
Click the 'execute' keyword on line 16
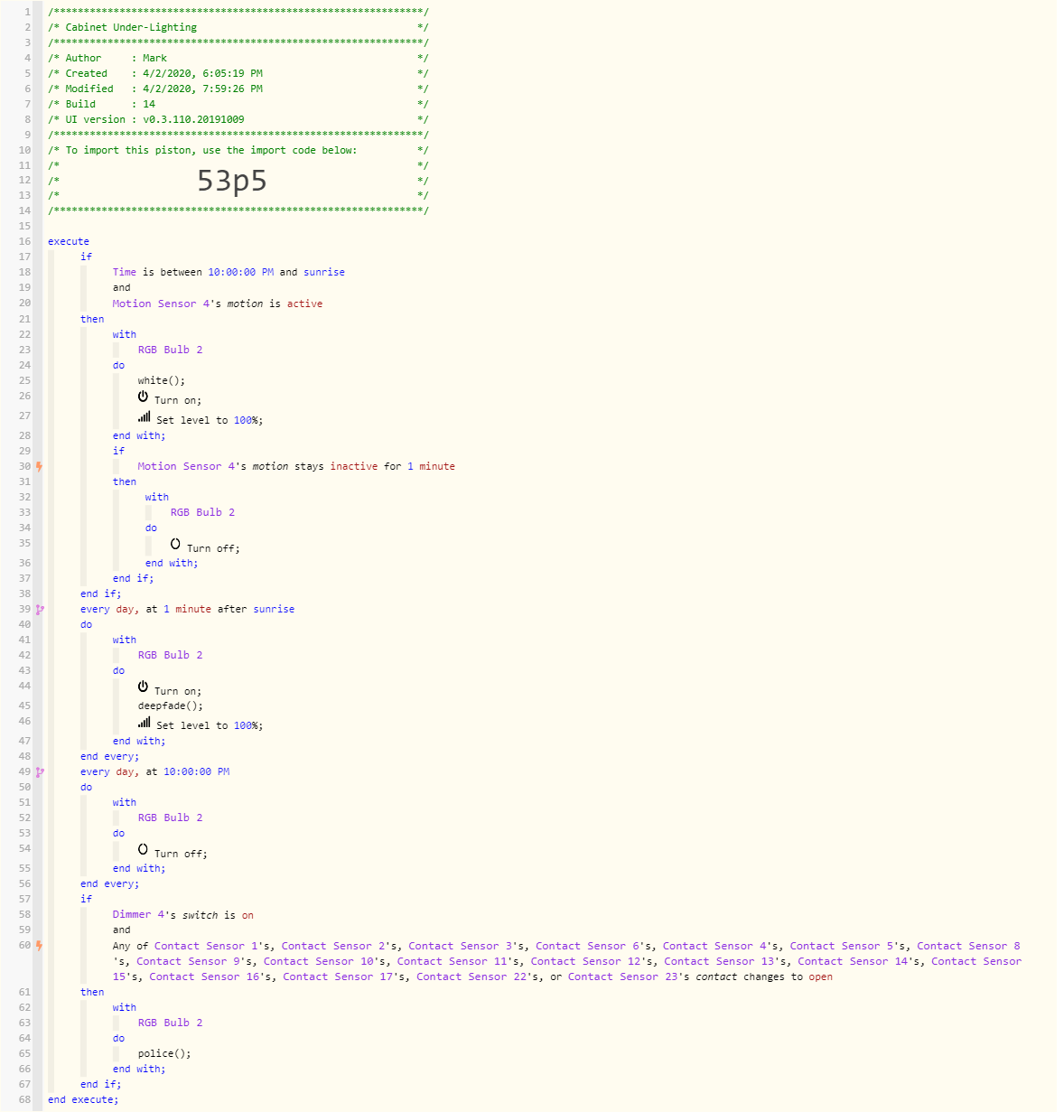coord(69,241)
